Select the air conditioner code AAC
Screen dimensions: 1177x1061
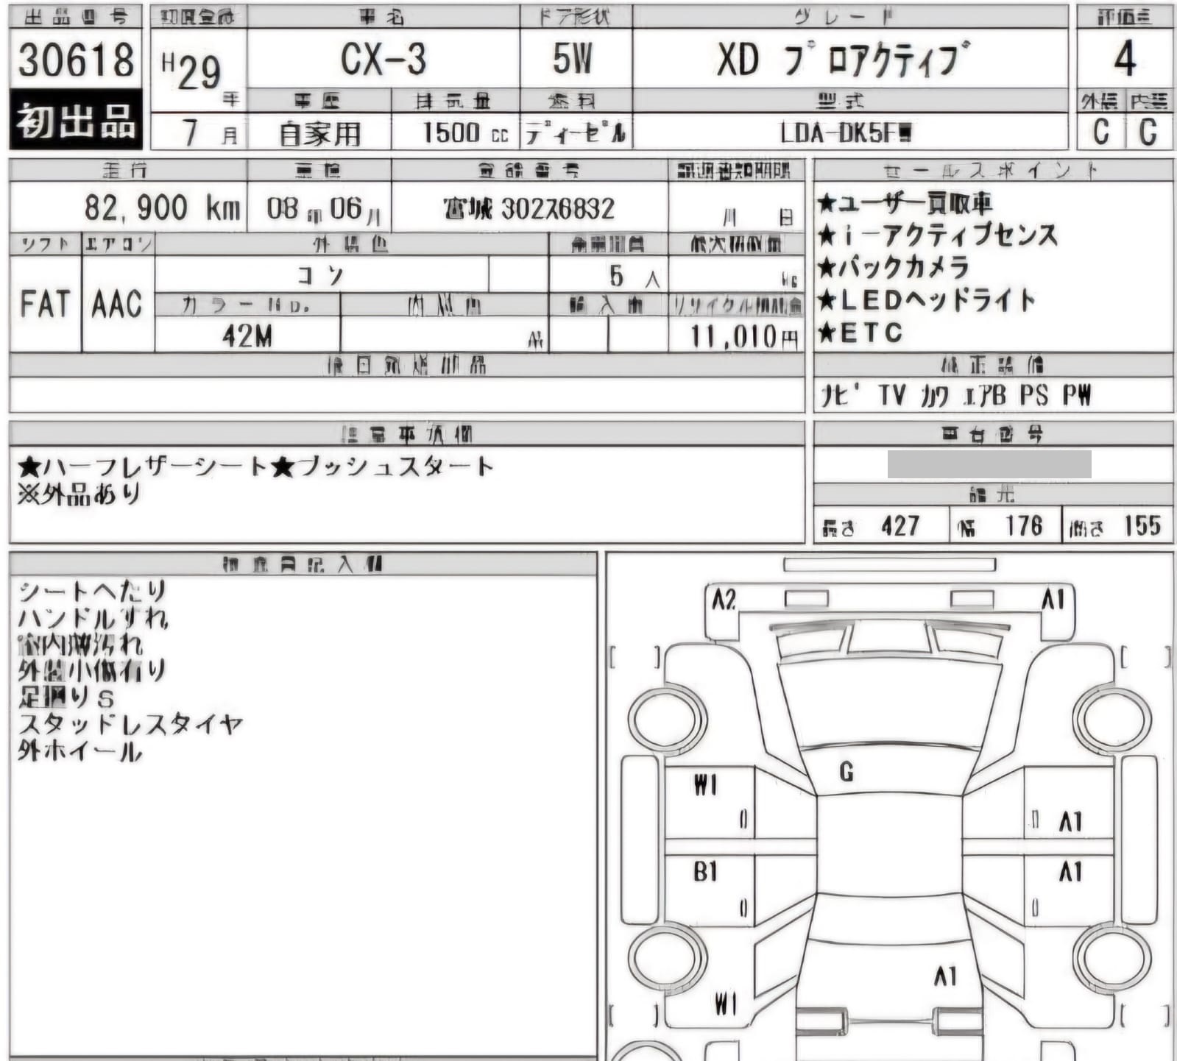coord(117,304)
